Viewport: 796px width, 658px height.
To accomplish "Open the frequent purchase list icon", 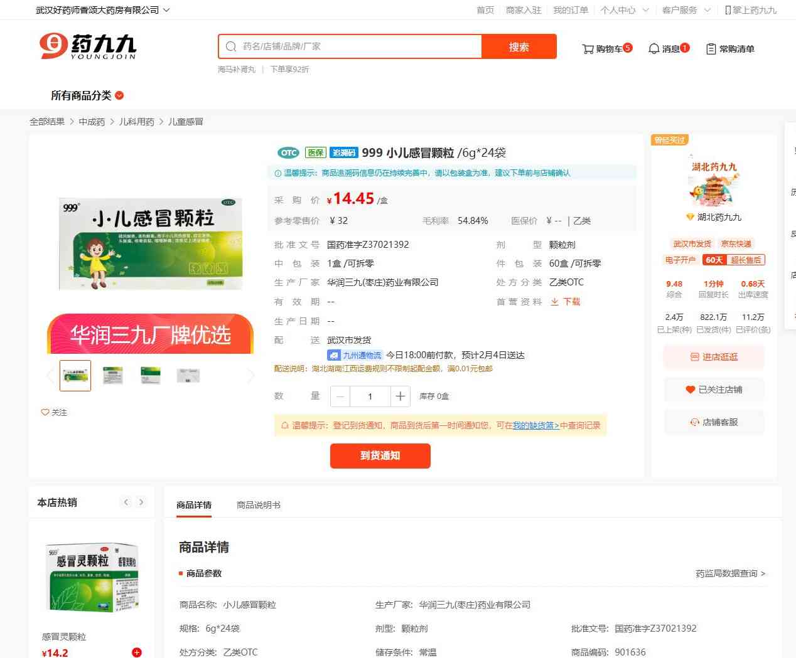I will coord(711,49).
